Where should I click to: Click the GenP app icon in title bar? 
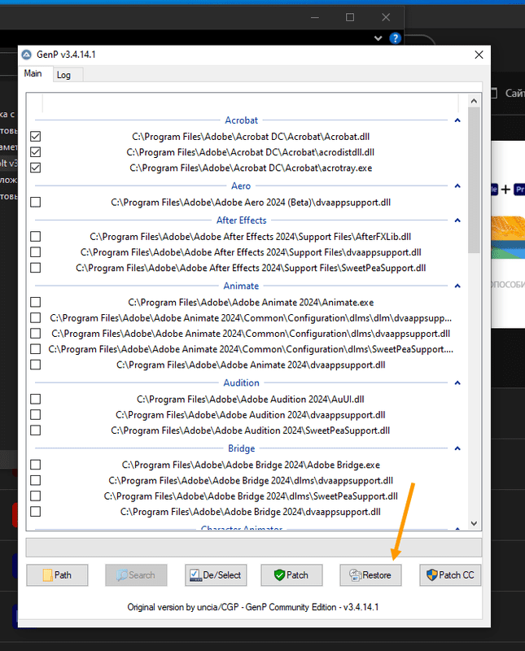[x=27, y=55]
